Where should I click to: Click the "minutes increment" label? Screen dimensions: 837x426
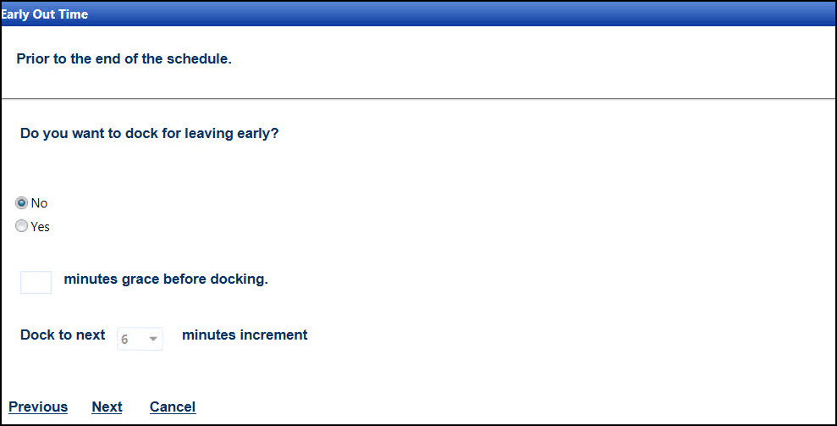tap(245, 335)
